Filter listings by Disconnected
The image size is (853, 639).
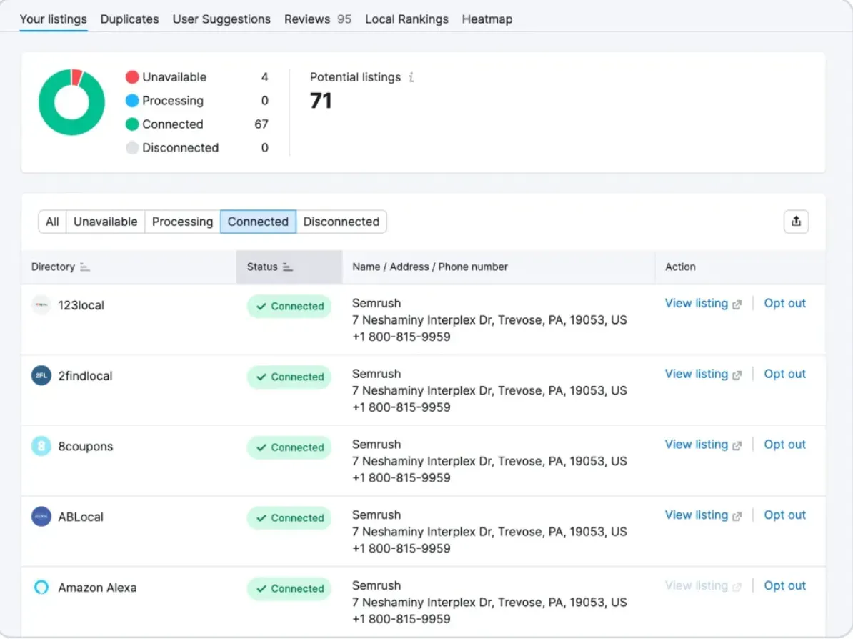tap(341, 222)
